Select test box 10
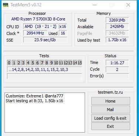Viewport: 139px width, 136px height. [56, 63]
